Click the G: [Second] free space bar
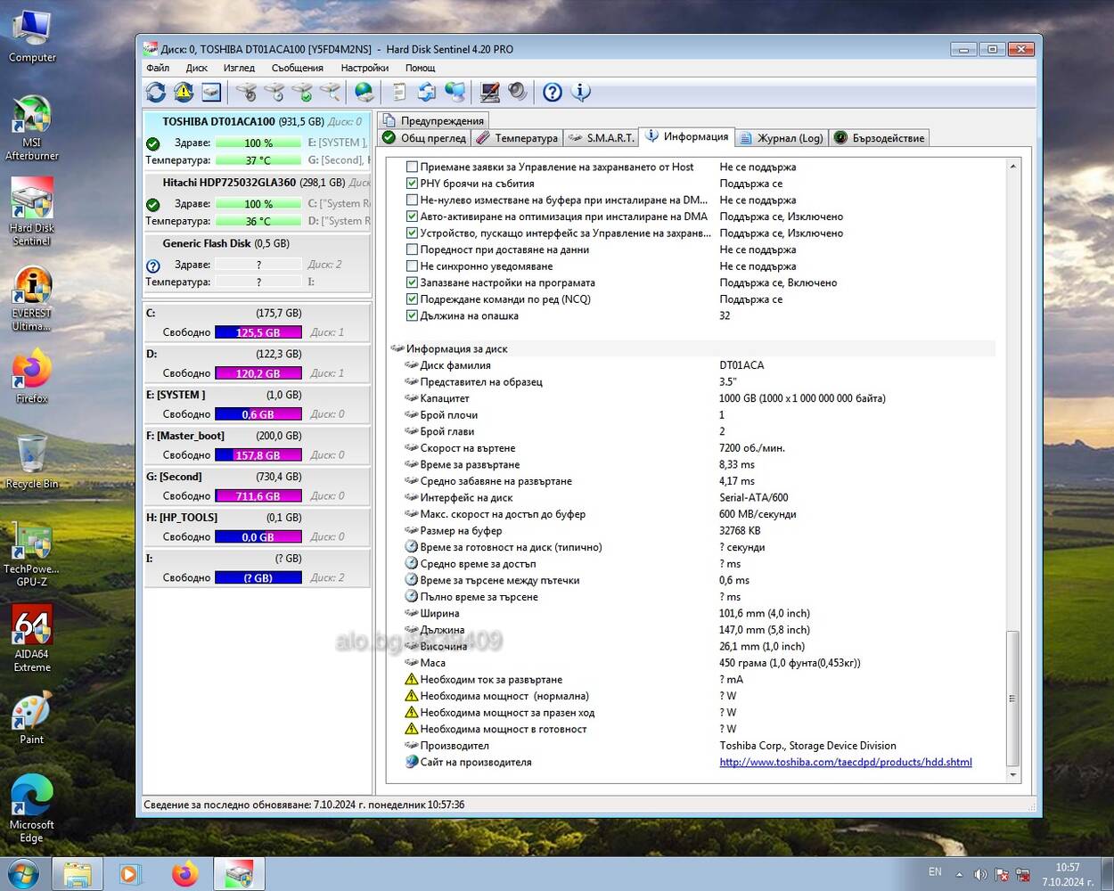The width and height of the screenshot is (1114, 891). pyautogui.click(x=258, y=496)
